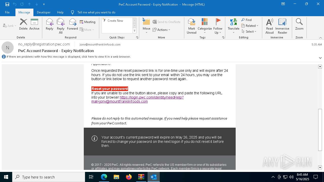Open the notifications action center

316,177
